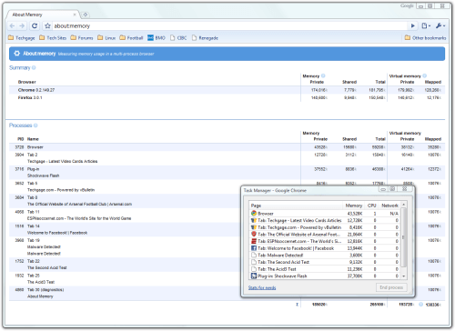Select Techgage Latest Video Cards task row
Viewport: 455px width, 331px height.
point(325,220)
